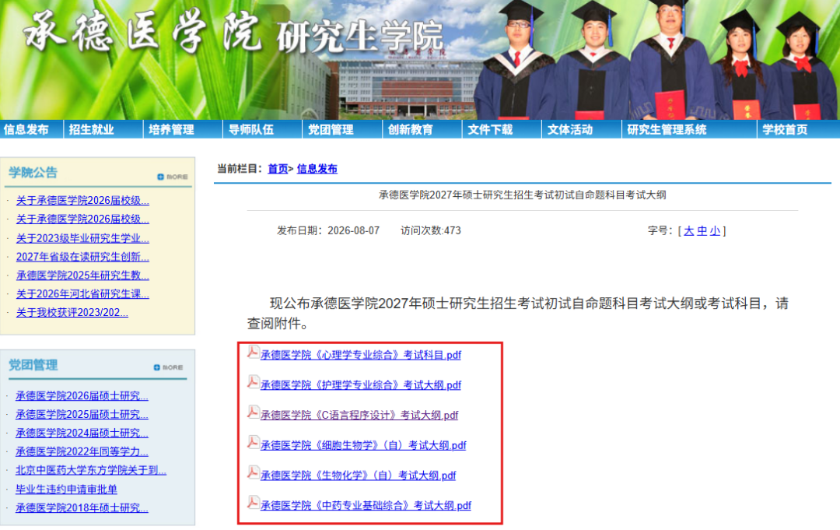The width and height of the screenshot is (840, 530).
Task: Click the PDF icon beside 生物化学 考试大纲
Action: [253, 472]
